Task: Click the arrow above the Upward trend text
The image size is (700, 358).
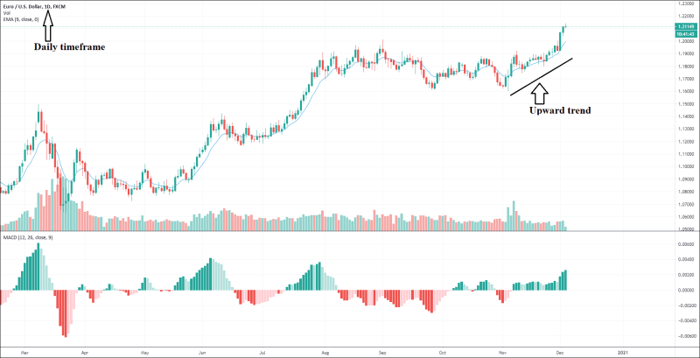Action: click(540, 90)
